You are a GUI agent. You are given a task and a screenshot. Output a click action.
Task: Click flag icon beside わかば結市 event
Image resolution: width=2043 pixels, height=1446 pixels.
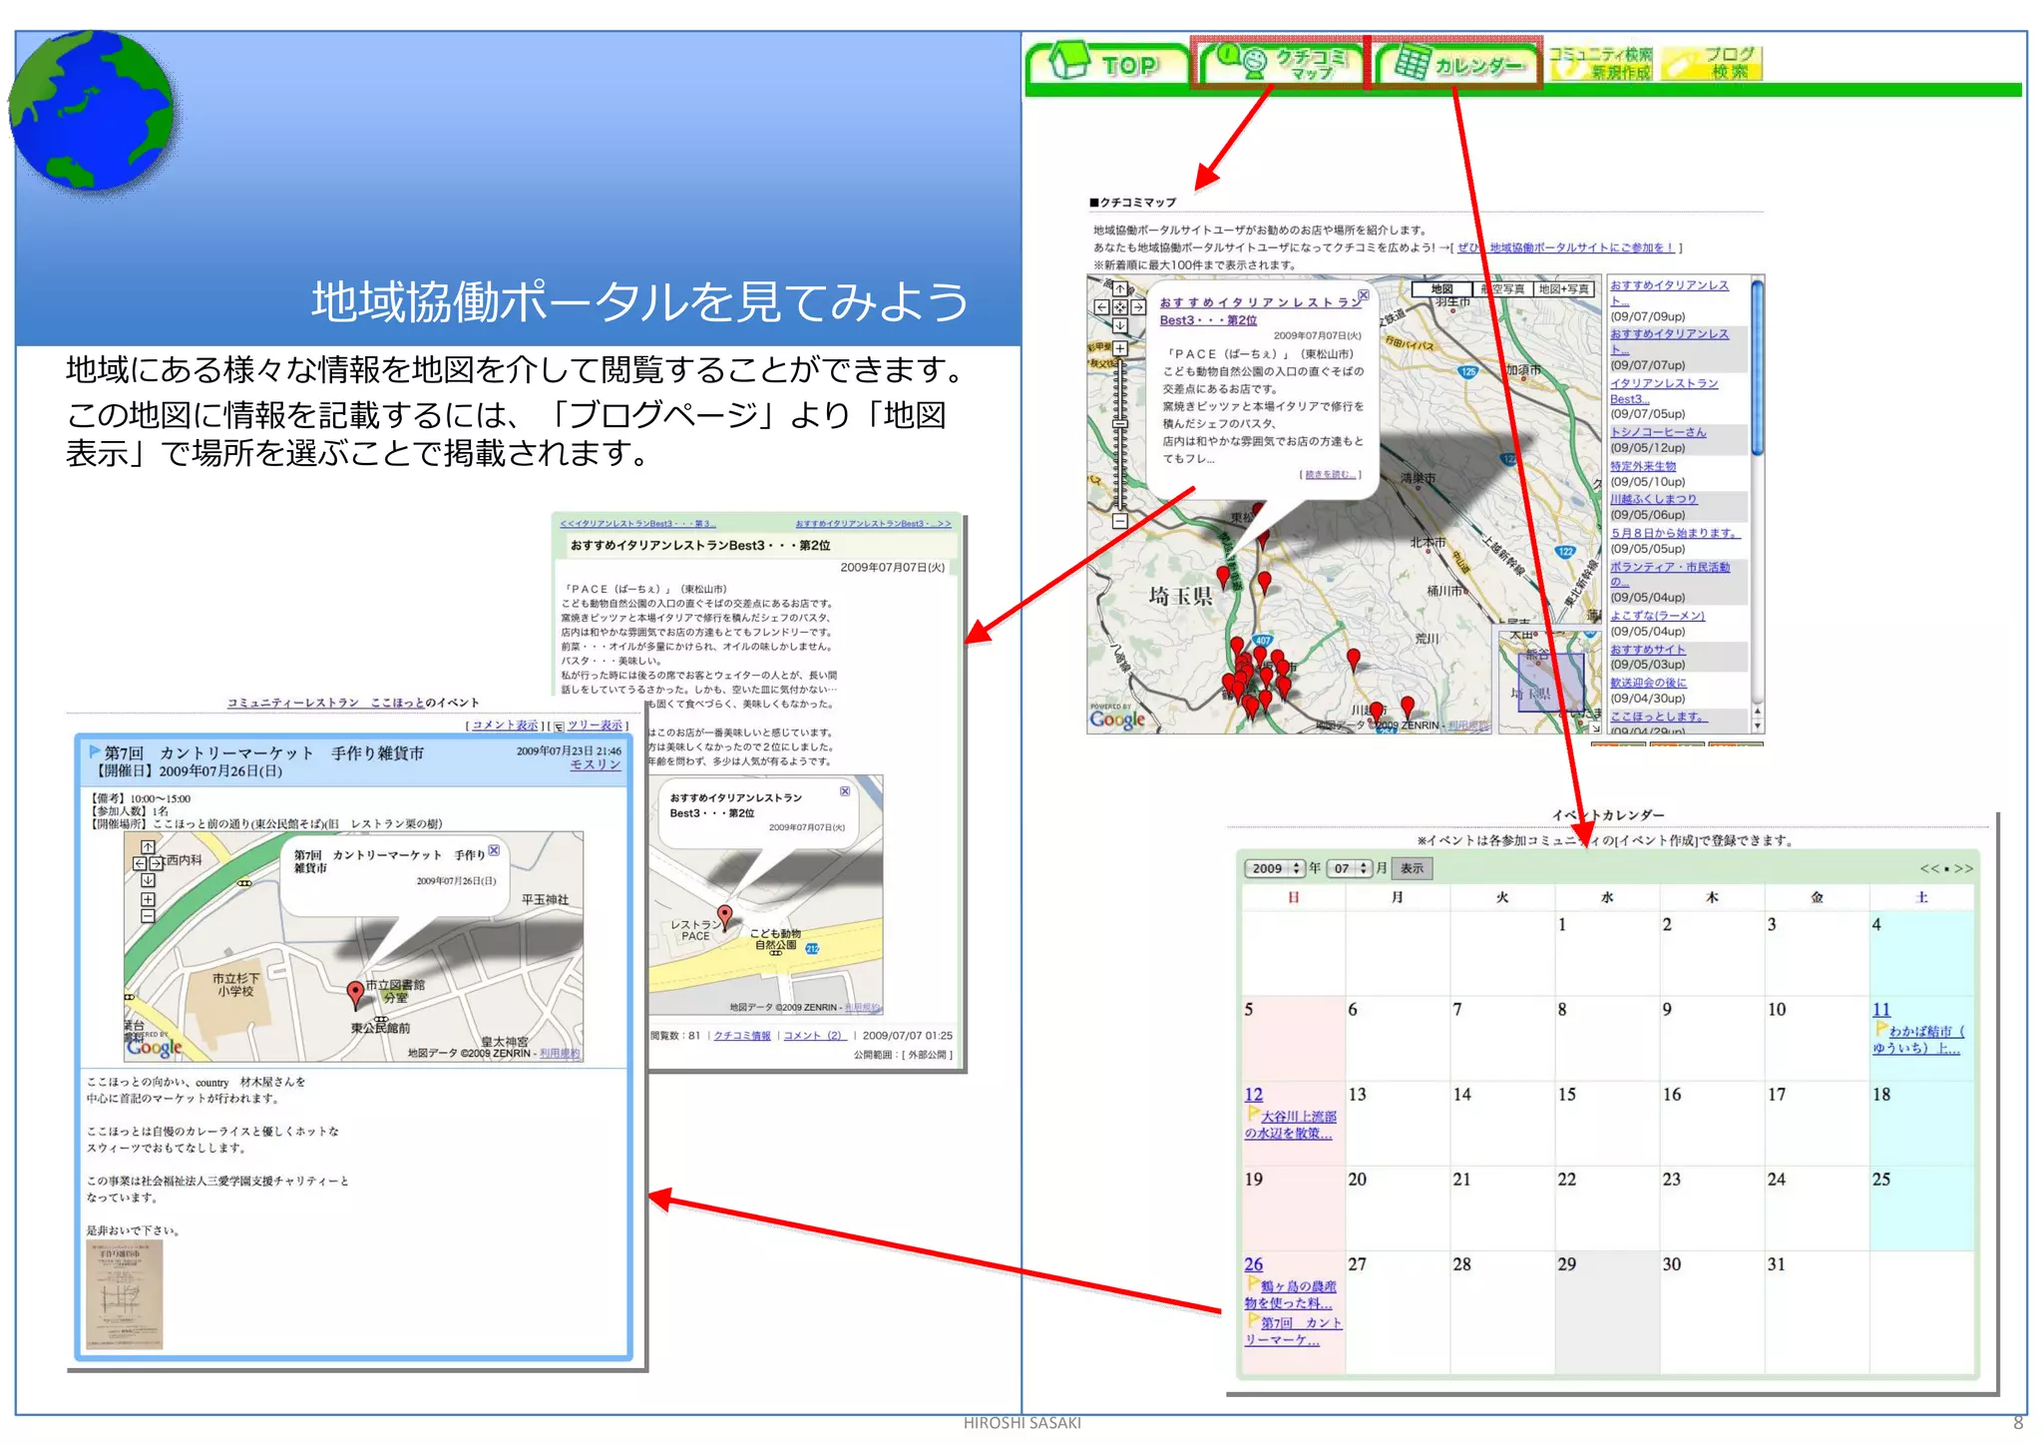[x=1881, y=1029]
